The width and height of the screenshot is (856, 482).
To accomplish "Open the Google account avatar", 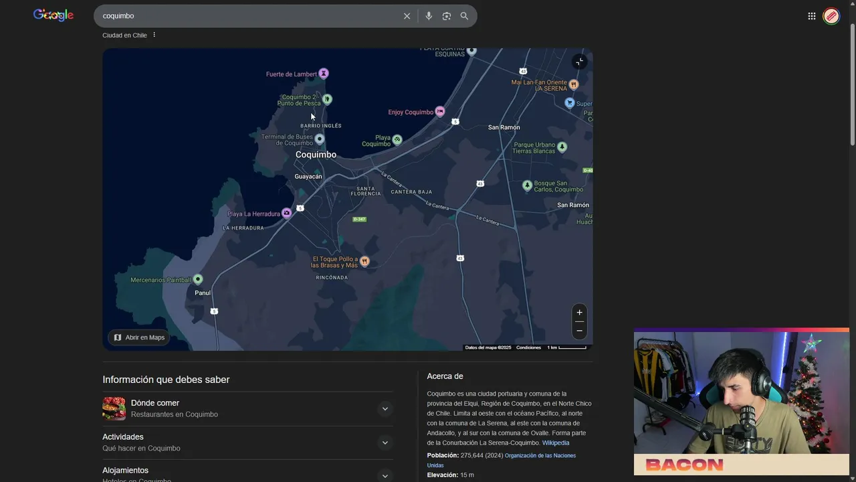I will tap(831, 16).
